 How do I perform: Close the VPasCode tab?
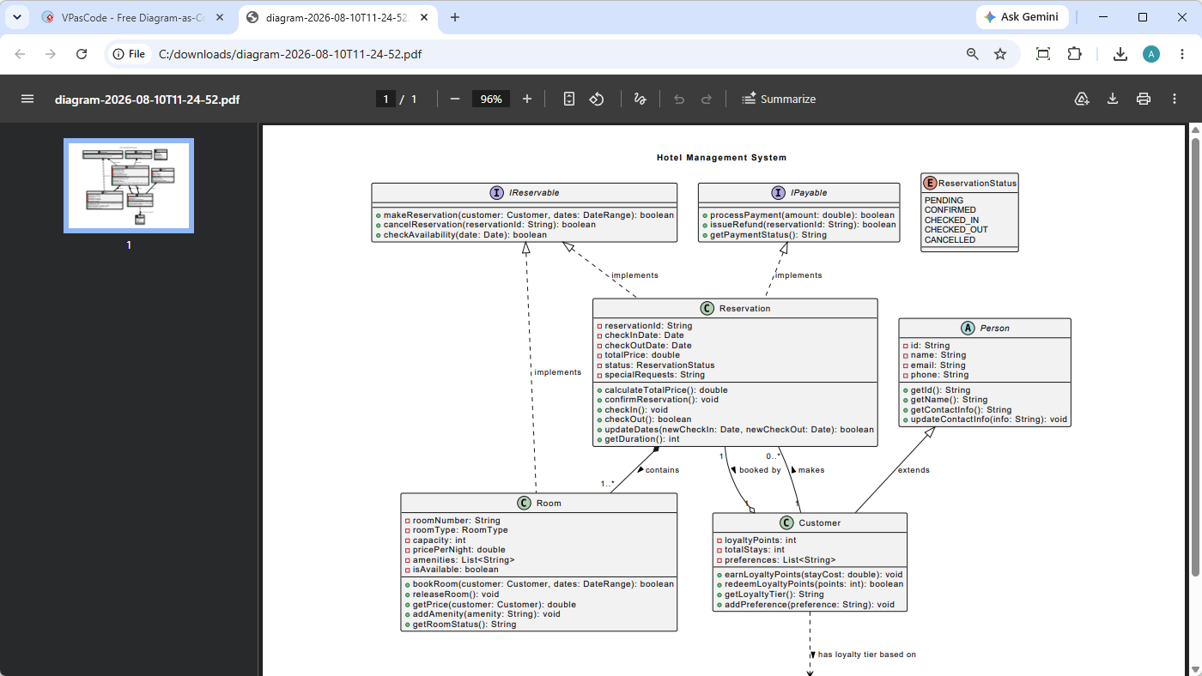click(220, 17)
